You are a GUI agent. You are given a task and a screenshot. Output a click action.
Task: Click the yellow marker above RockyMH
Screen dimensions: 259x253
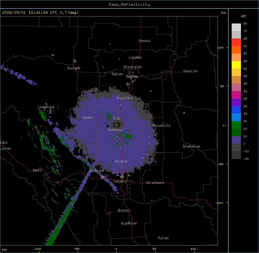75,61
